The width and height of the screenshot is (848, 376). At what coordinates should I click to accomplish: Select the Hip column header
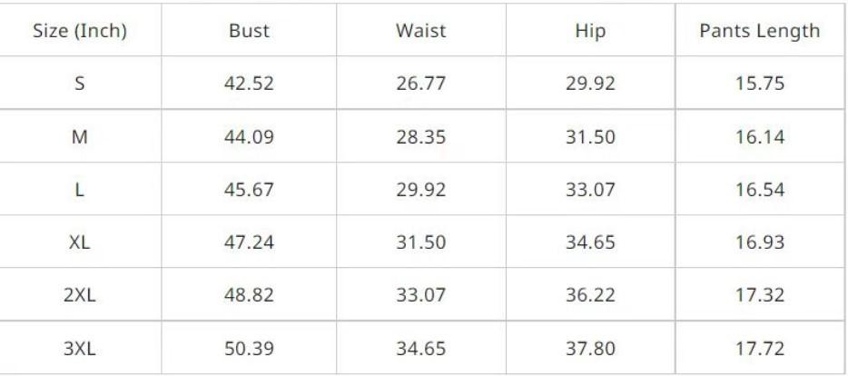590,31
